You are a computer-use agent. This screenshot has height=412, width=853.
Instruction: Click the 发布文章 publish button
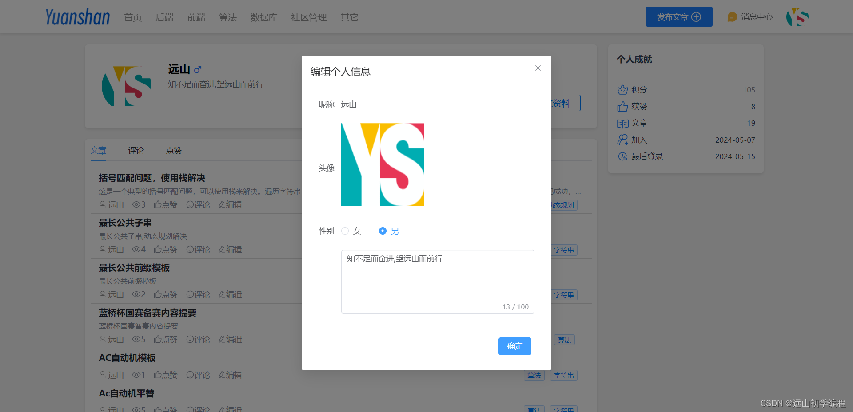tap(679, 17)
